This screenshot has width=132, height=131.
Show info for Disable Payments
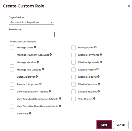click(x=101, y=54)
